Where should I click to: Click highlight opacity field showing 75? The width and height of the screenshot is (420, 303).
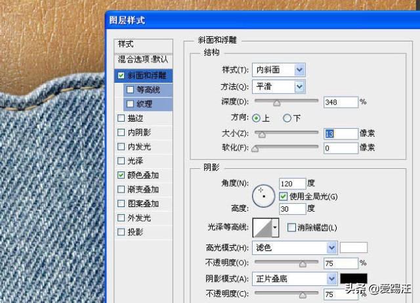point(341,264)
